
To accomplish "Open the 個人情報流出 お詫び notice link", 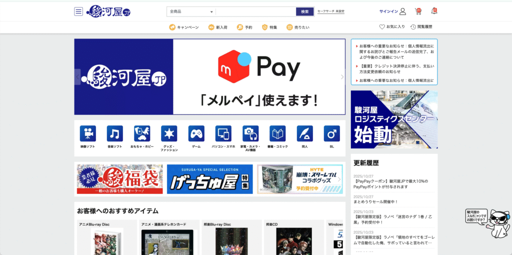I will point(396,51).
